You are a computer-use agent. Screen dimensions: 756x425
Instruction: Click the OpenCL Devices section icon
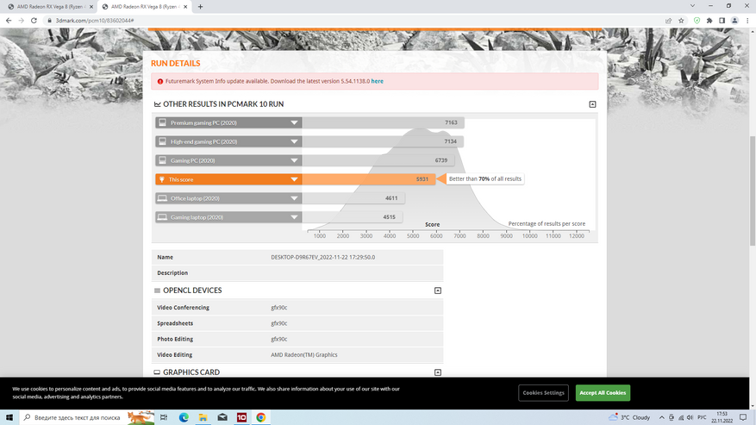(x=157, y=291)
